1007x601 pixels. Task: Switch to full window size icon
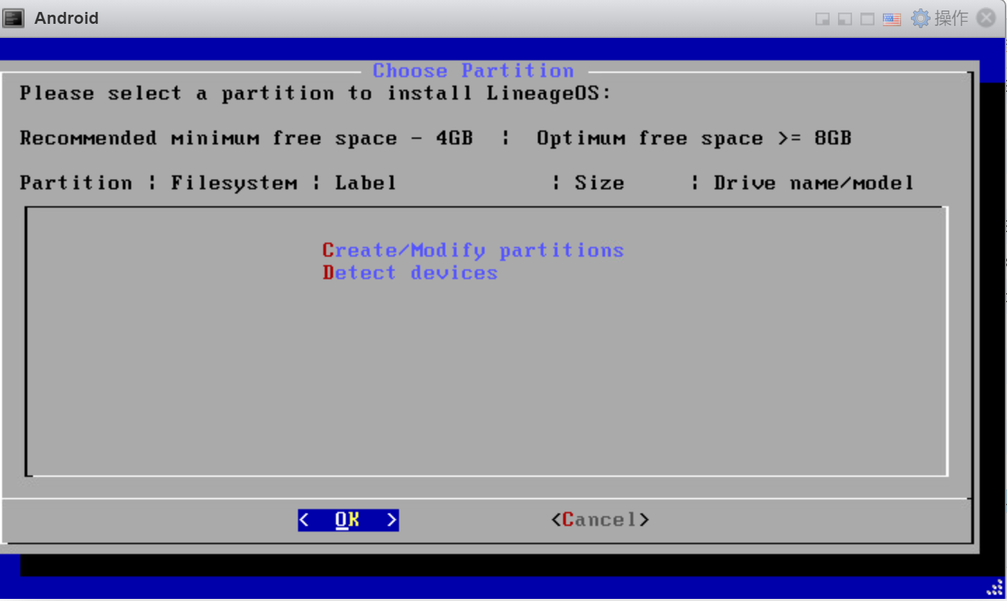click(x=867, y=19)
